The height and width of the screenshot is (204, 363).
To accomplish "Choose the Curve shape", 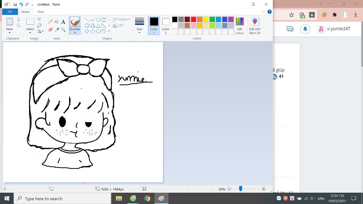I will coord(93,20).
